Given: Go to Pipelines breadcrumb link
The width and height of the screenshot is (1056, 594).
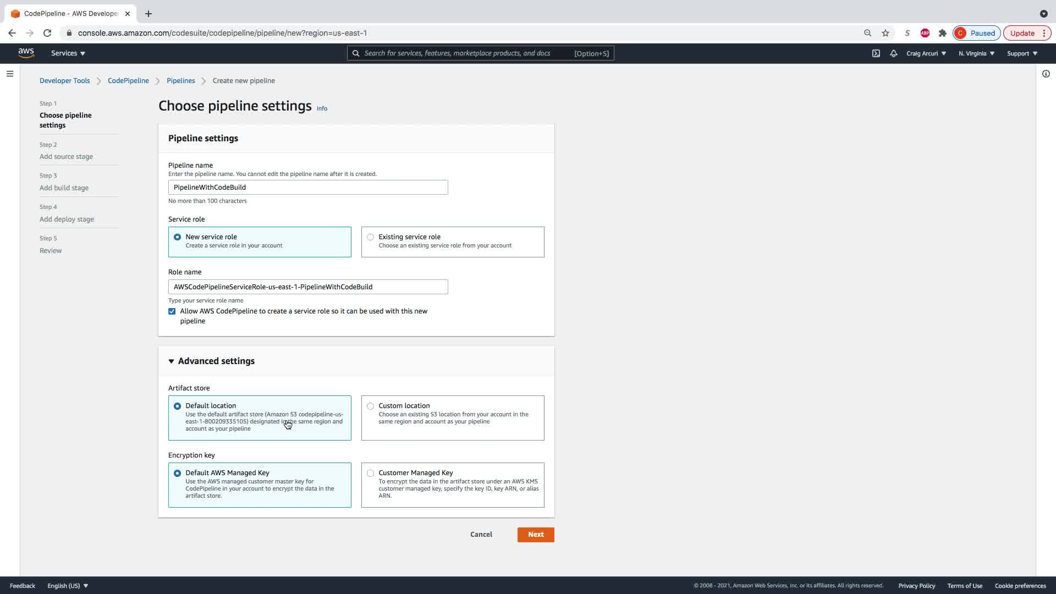Looking at the screenshot, I should tap(180, 81).
